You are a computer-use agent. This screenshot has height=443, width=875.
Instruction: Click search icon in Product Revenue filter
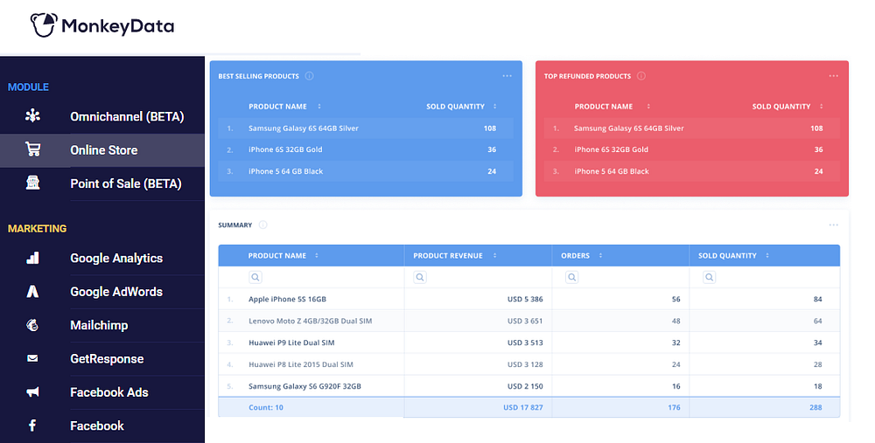420,277
